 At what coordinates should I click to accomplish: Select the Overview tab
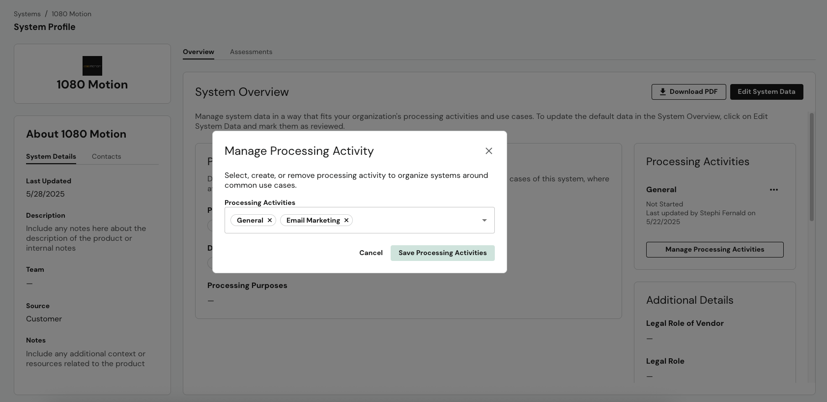coord(199,52)
